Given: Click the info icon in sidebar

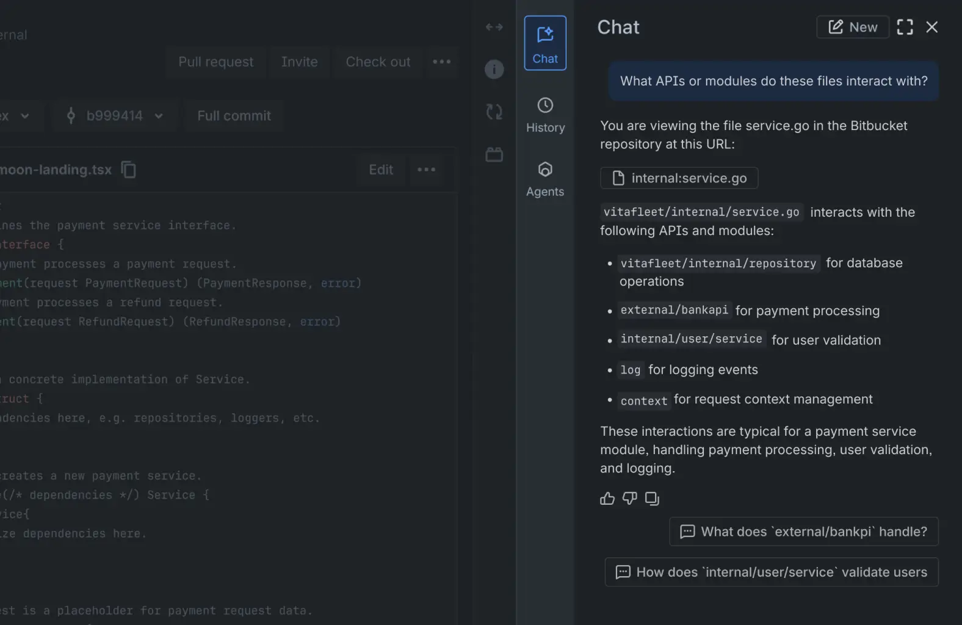Looking at the screenshot, I should point(494,69).
